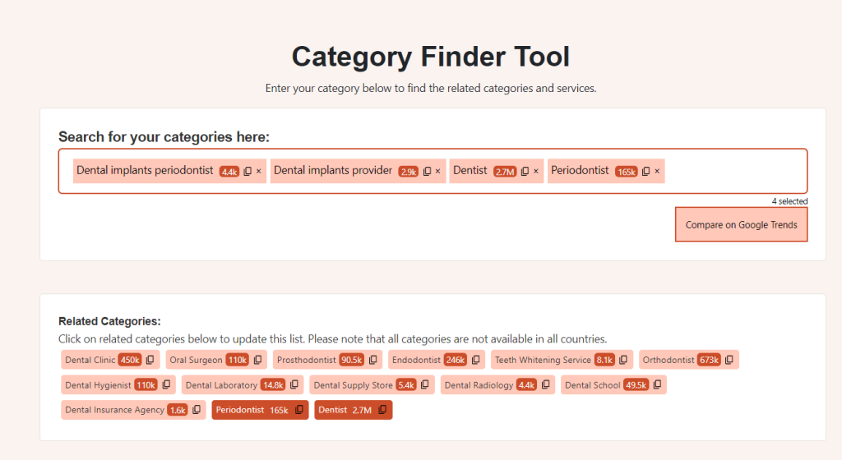Copy the selected Dentist tag text

(x=525, y=172)
